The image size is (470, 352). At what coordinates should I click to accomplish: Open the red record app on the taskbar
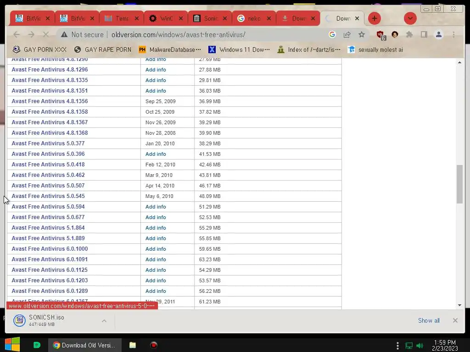click(153, 345)
